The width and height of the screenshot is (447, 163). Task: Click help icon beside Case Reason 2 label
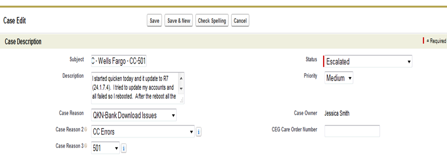tap(85, 130)
